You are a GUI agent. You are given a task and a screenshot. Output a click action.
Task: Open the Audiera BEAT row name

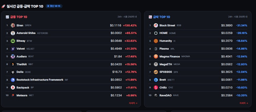pos(22,56)
